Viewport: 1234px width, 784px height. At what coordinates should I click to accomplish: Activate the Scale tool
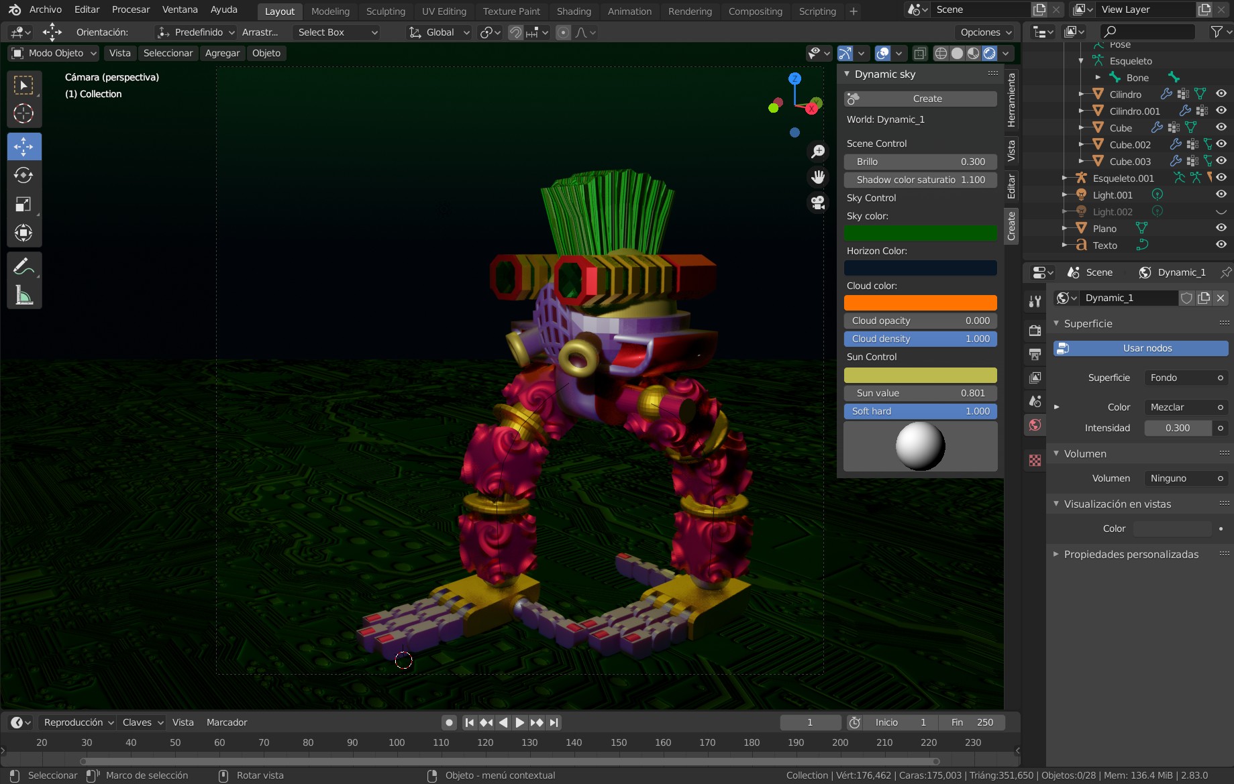pyautogui.click(x=23, y=204)
